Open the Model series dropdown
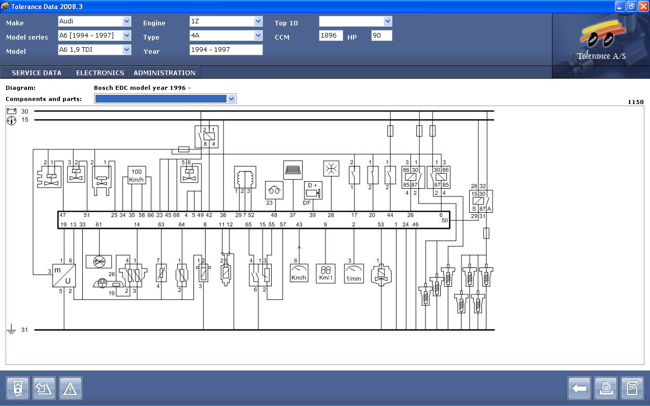The height and width of the screenshot is (406, 650). click(126, 36)
